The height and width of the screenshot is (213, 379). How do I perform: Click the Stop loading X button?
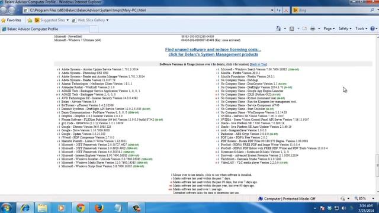tap(286, 10)
